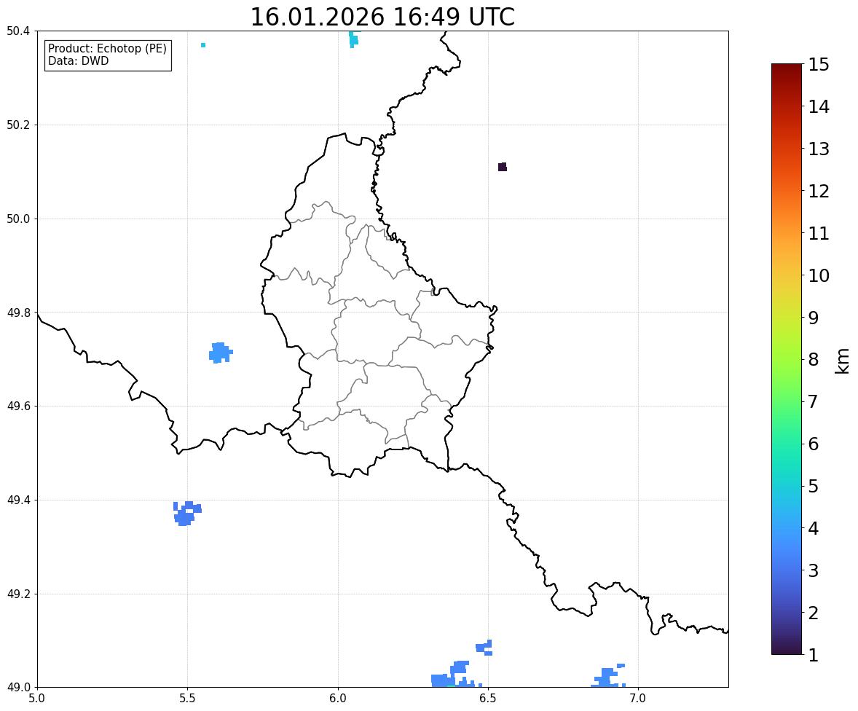Click the y-axis label 49.6
The height and width of the screenshot is (711, 858).
[18, 406]
